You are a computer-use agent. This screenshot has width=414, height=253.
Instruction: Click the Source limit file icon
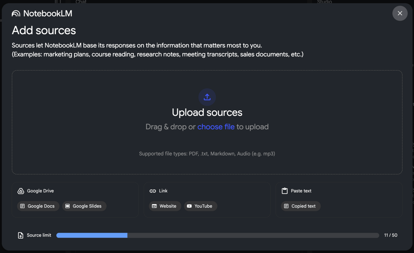coord(21,235)
